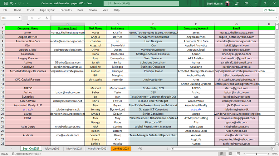Switch to the Home ribbon tab

click(18, 10)
